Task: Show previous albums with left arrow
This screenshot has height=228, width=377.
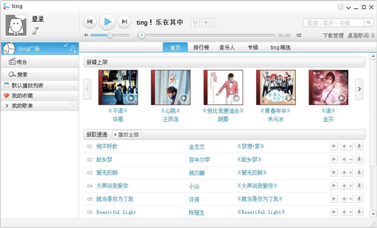Action: point(87,89)
